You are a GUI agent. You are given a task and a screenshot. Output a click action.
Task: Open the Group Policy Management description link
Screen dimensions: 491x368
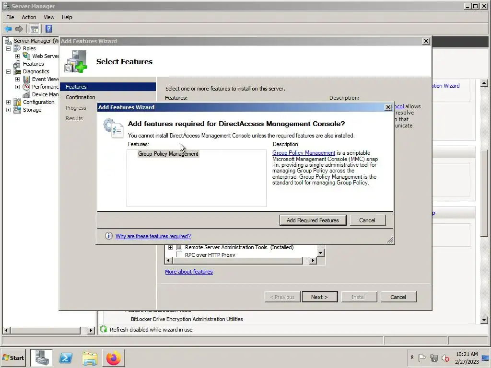coord(304,153)
